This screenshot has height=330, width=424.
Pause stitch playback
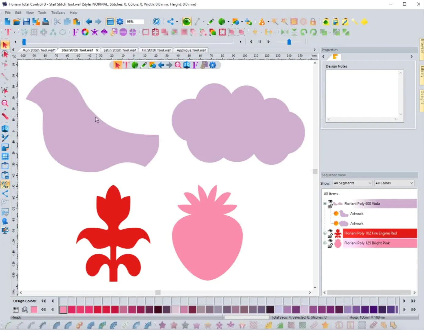(260, 42)
